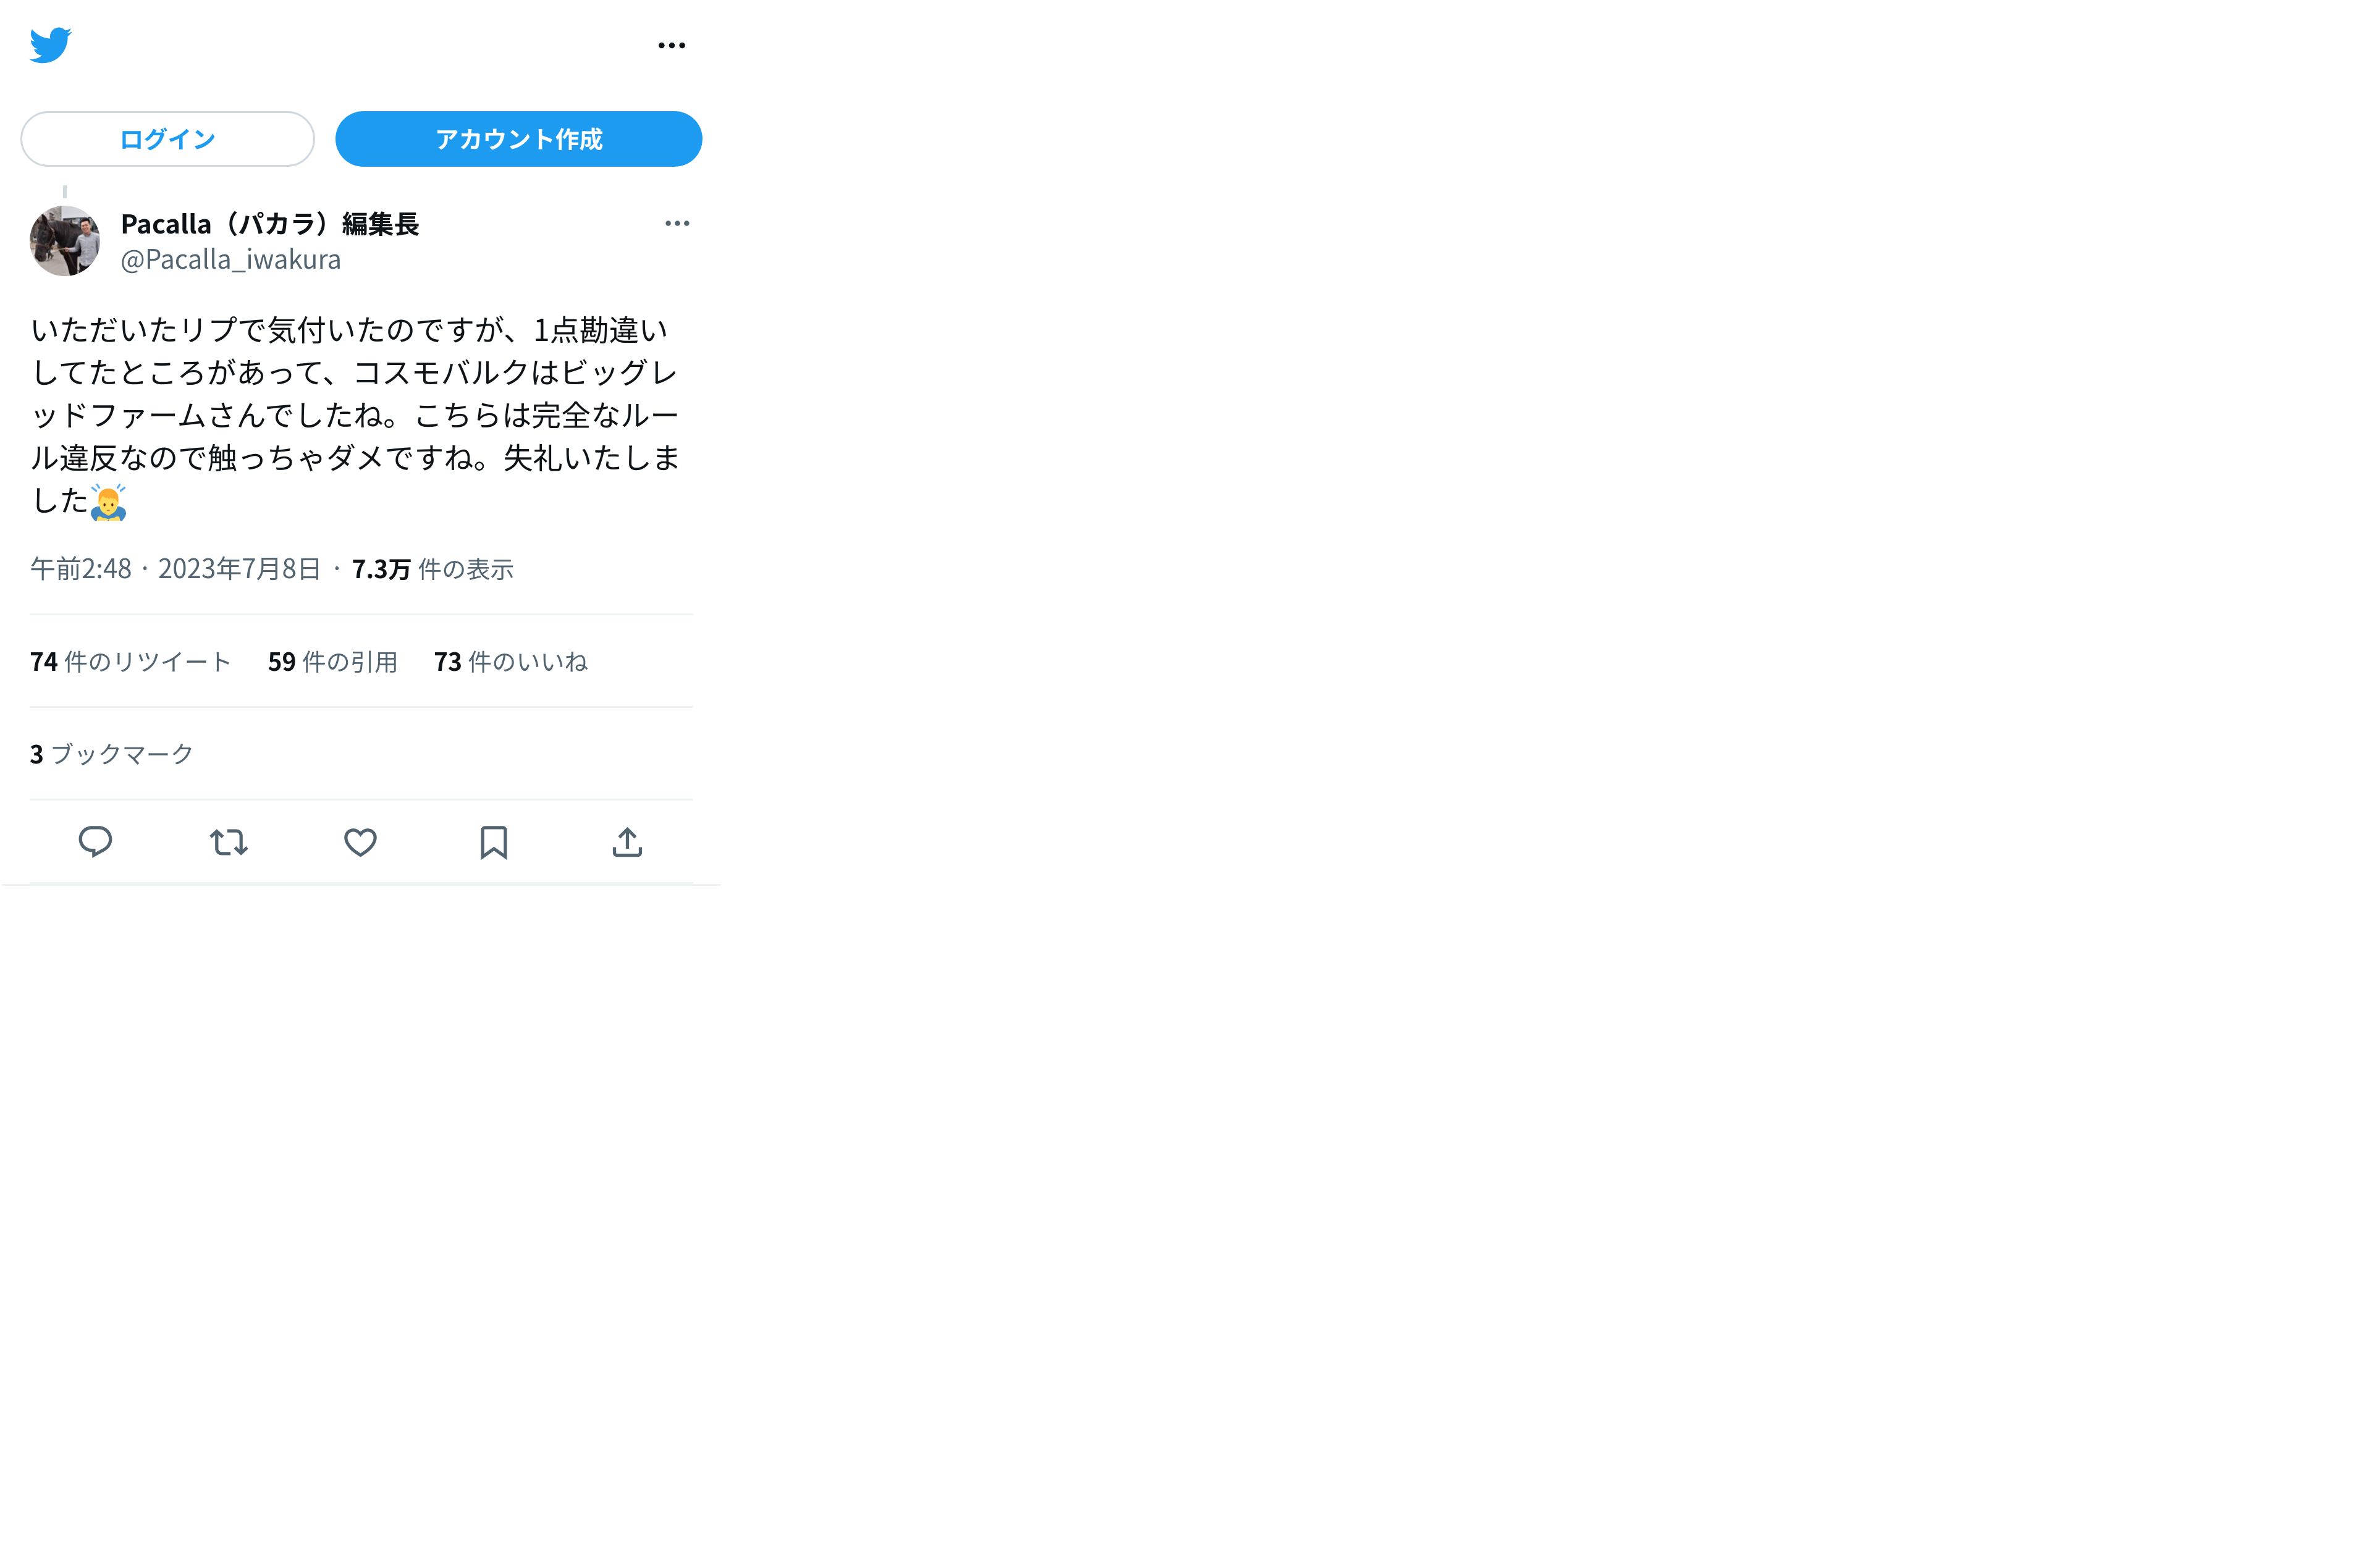Click the share upload icon
The image size is (2380, 1564).
click(x=627, y=842)
